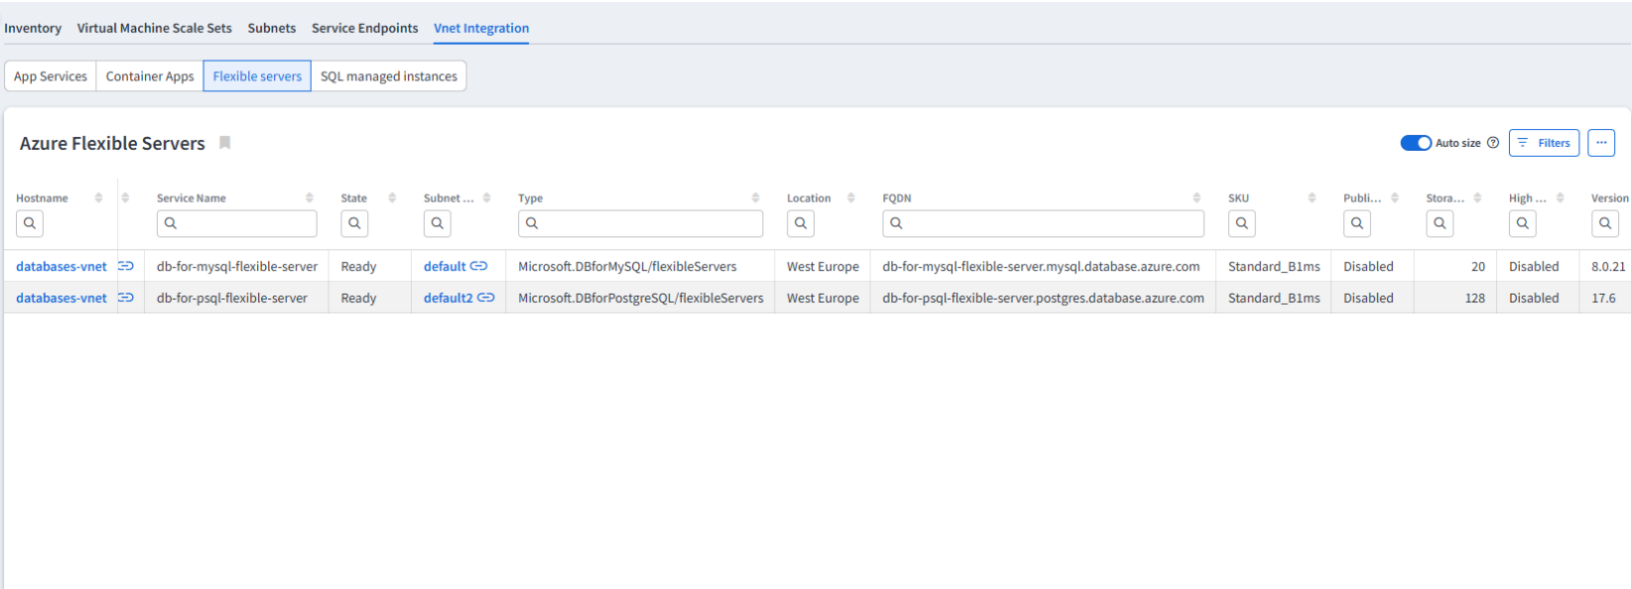1632x589 pixels.
Task: Sort table by Service Name column
Action: pos(310,198)
